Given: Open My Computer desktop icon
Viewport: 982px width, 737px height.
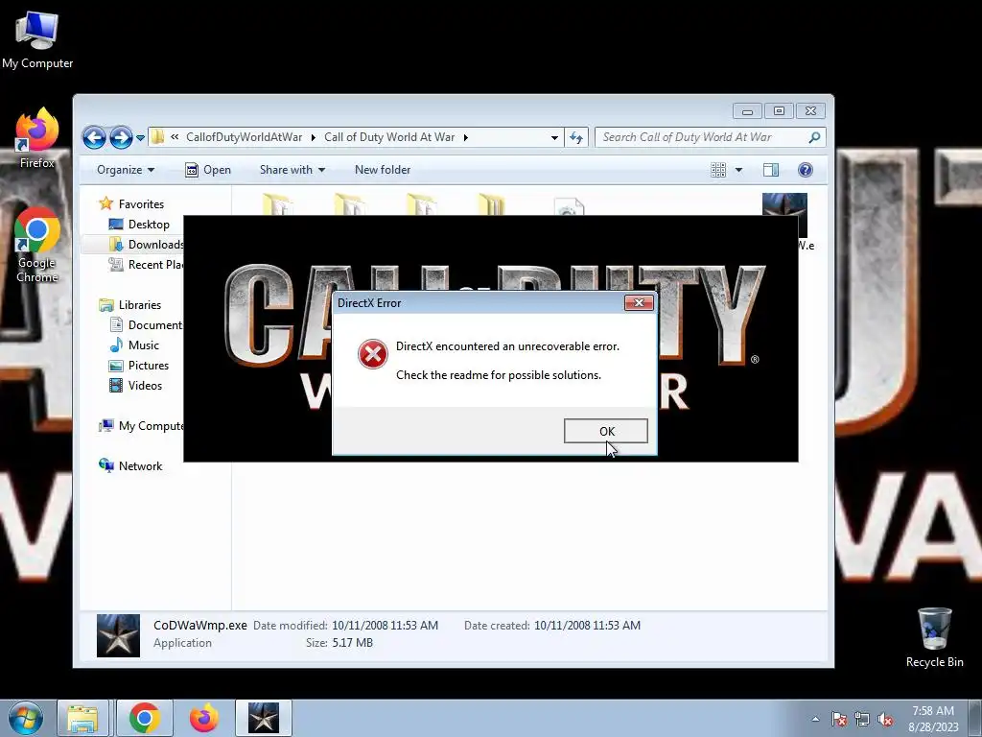Looking at the screenshot, I should pos(37,40).
